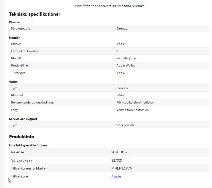Click the Produktspecifikationer subheading

(28, 145)
